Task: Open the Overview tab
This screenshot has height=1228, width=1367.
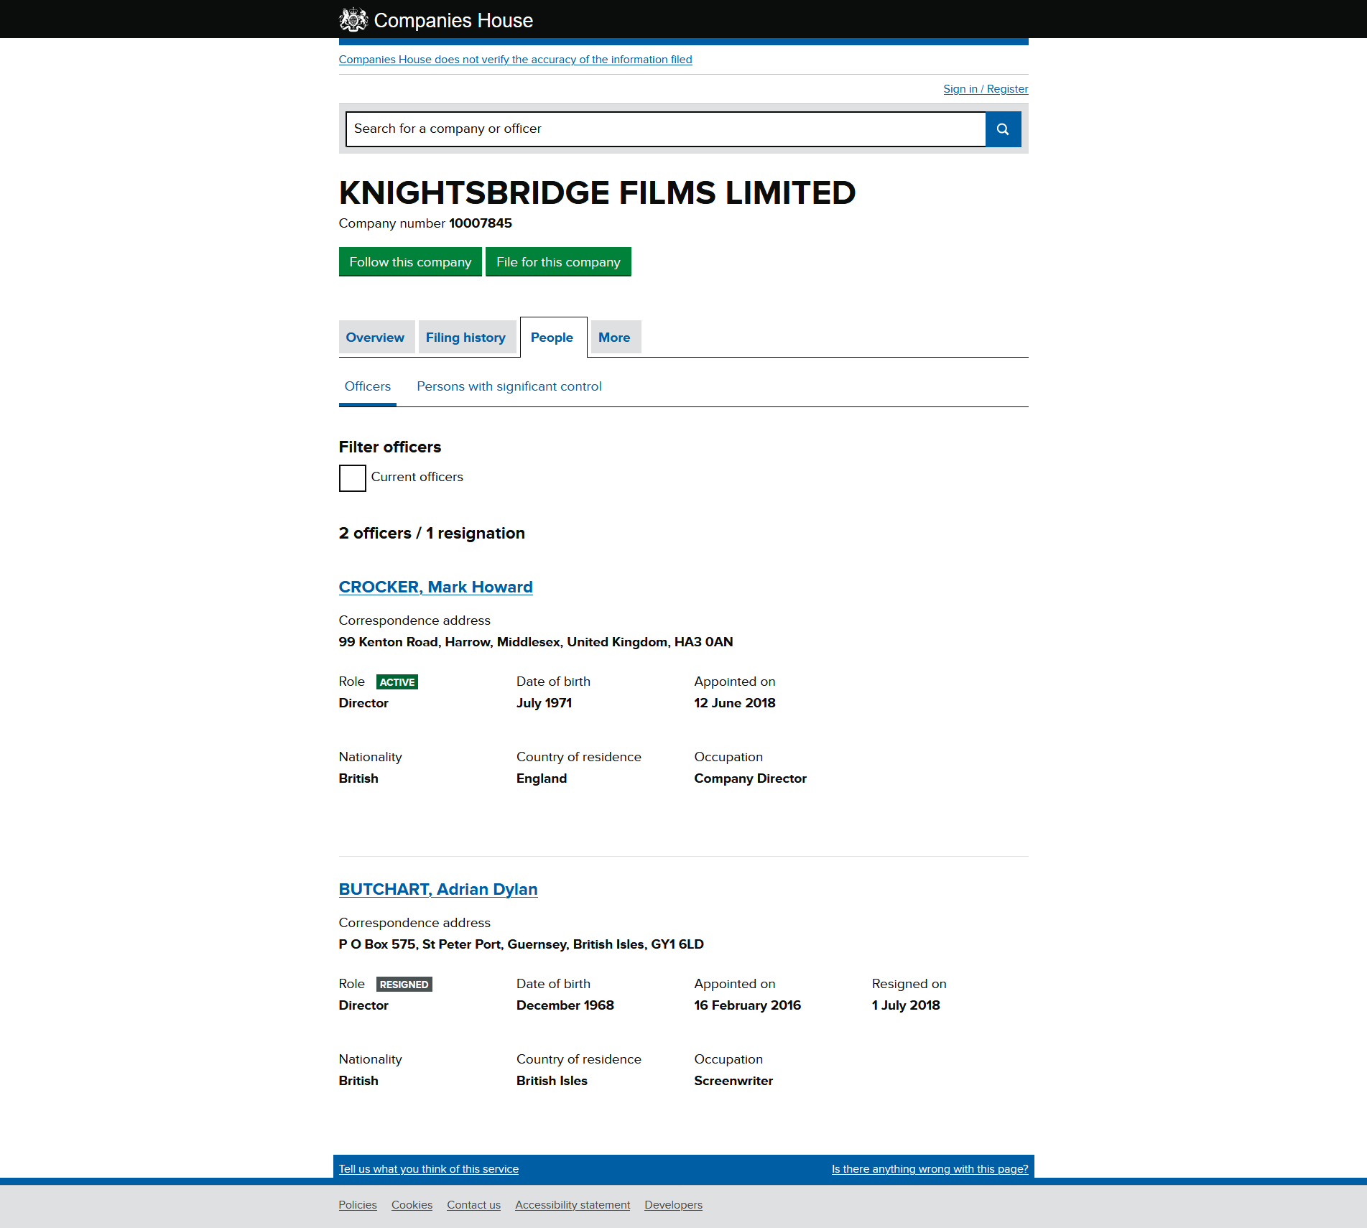Action: point(376,338)
